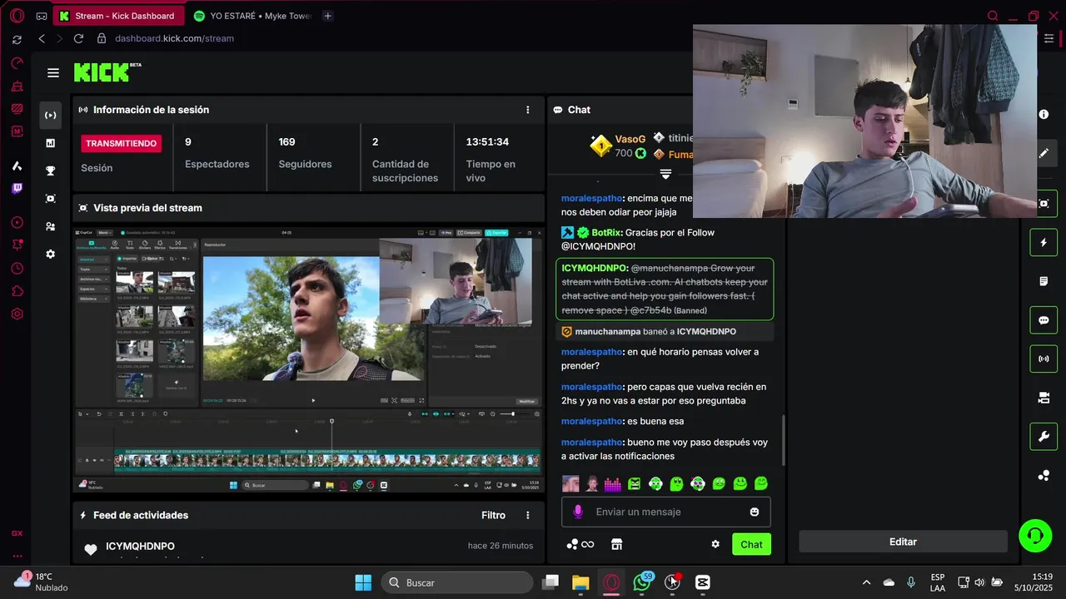Click the info panel icon in right rail
This screenshot has width=1066, height=599.
pos(1044,115)
